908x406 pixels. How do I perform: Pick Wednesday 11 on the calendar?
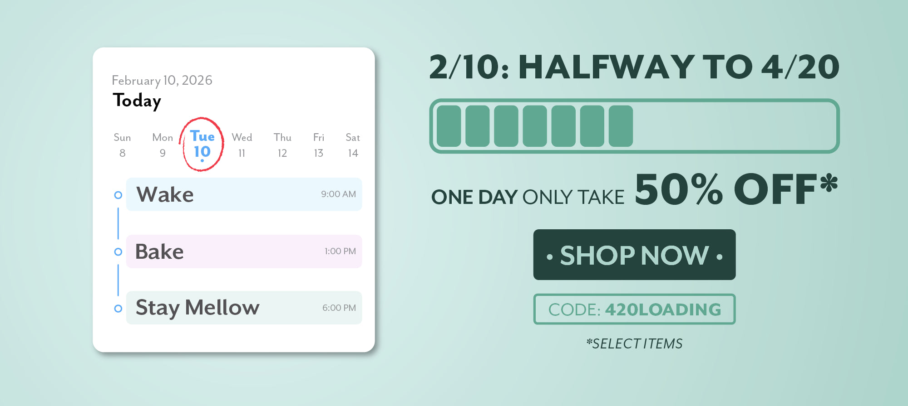(242, 145)
